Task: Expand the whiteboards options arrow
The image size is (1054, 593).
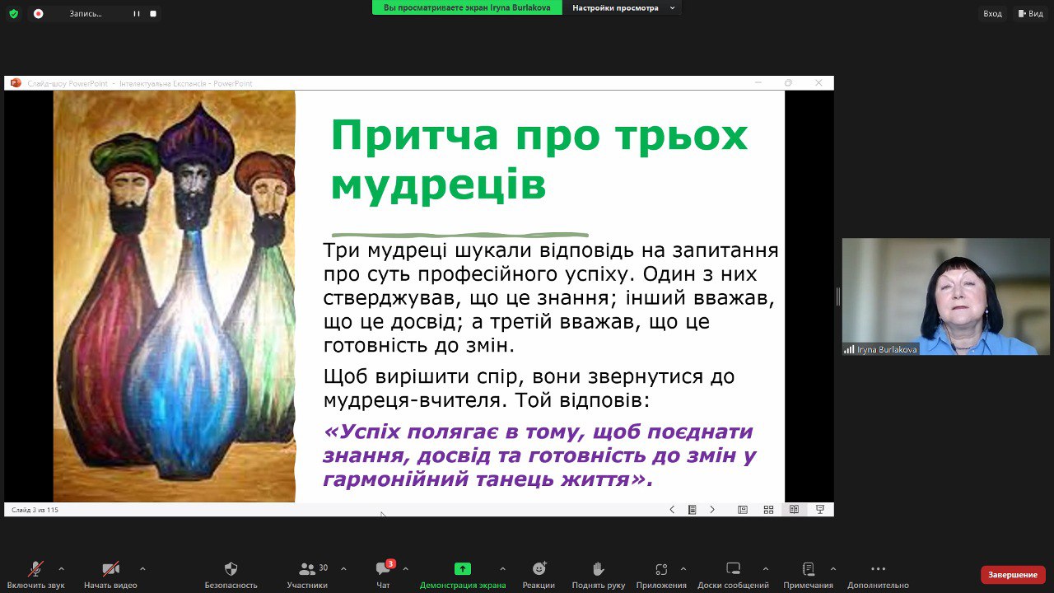Action: click(765, 568)
